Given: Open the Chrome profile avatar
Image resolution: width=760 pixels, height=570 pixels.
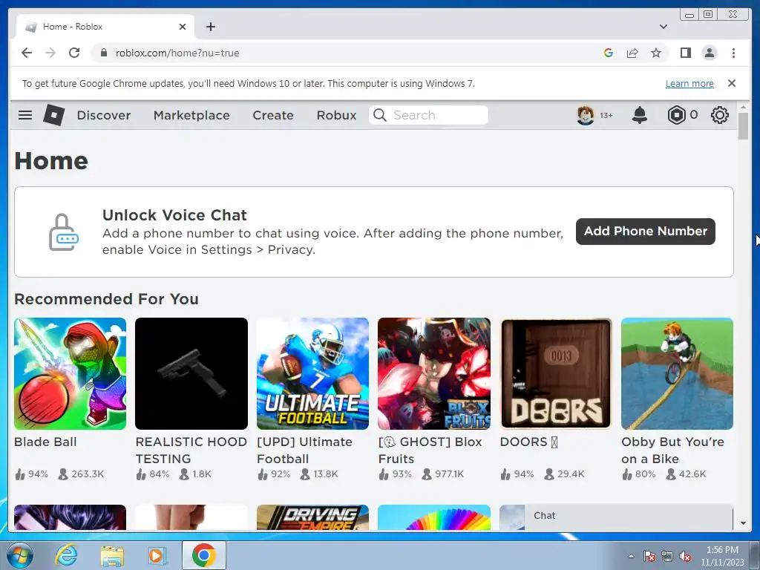Looking at the screenshot, I should coord(709,53).
